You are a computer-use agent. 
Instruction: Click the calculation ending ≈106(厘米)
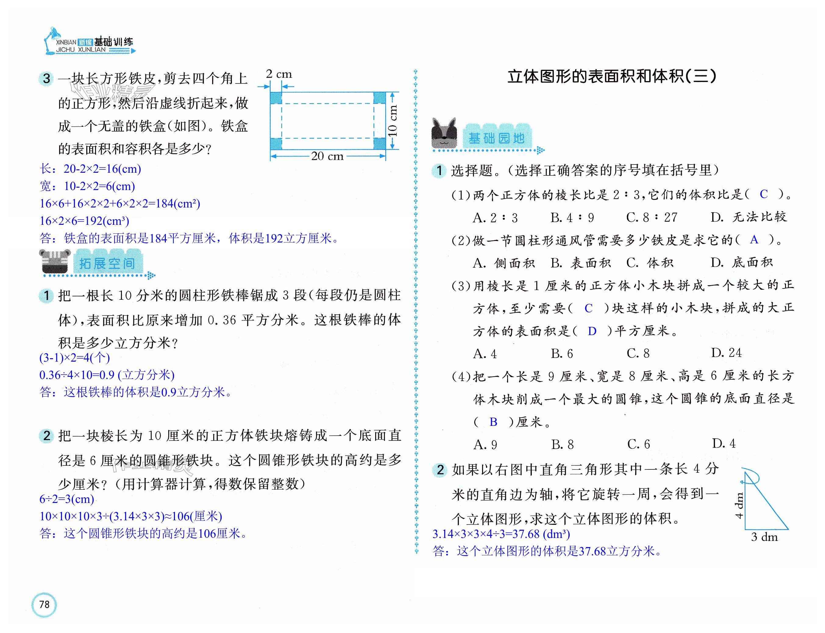131,516
